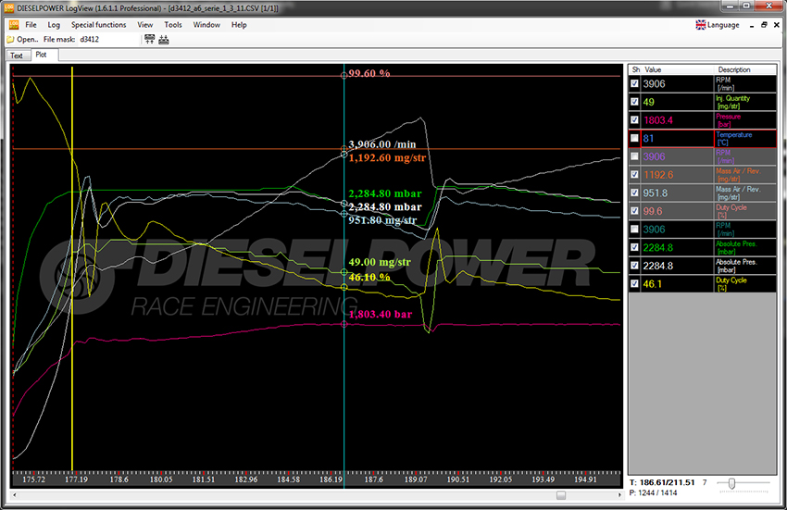Open the Window menu
787x510 pixels.
(206, 25)
